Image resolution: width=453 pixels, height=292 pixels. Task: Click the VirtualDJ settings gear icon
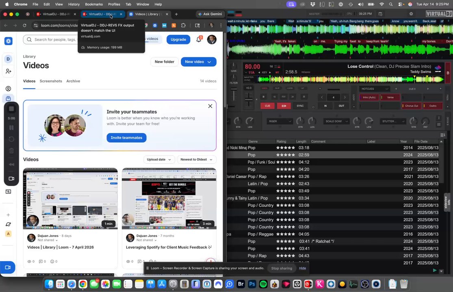point(411,14)
